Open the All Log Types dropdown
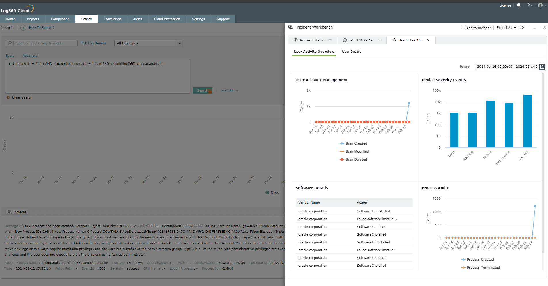Screen dimensions: 548x286 [x=149, y=43]
